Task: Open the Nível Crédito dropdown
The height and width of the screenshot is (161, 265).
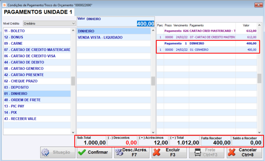Action: click(49, 23)
